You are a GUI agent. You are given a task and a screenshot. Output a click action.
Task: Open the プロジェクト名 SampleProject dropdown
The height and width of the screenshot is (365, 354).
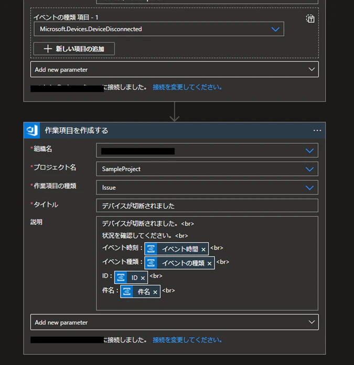click(207, 169)
